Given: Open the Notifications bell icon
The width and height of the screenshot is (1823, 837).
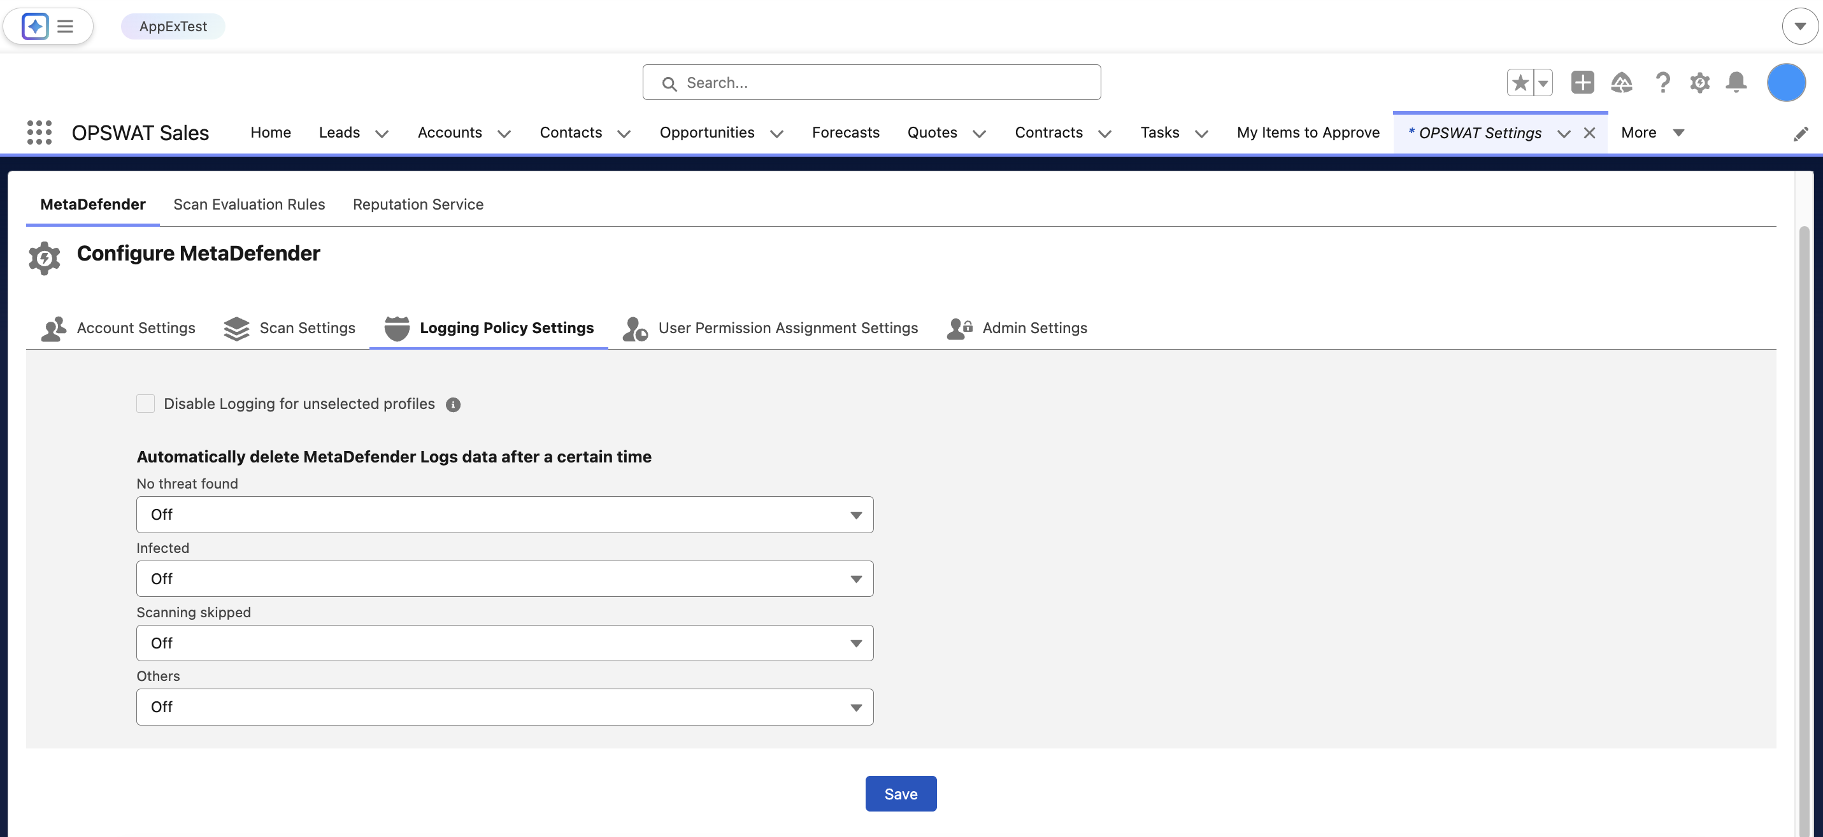Looking at the screenshot, I should pos(1735,83).
